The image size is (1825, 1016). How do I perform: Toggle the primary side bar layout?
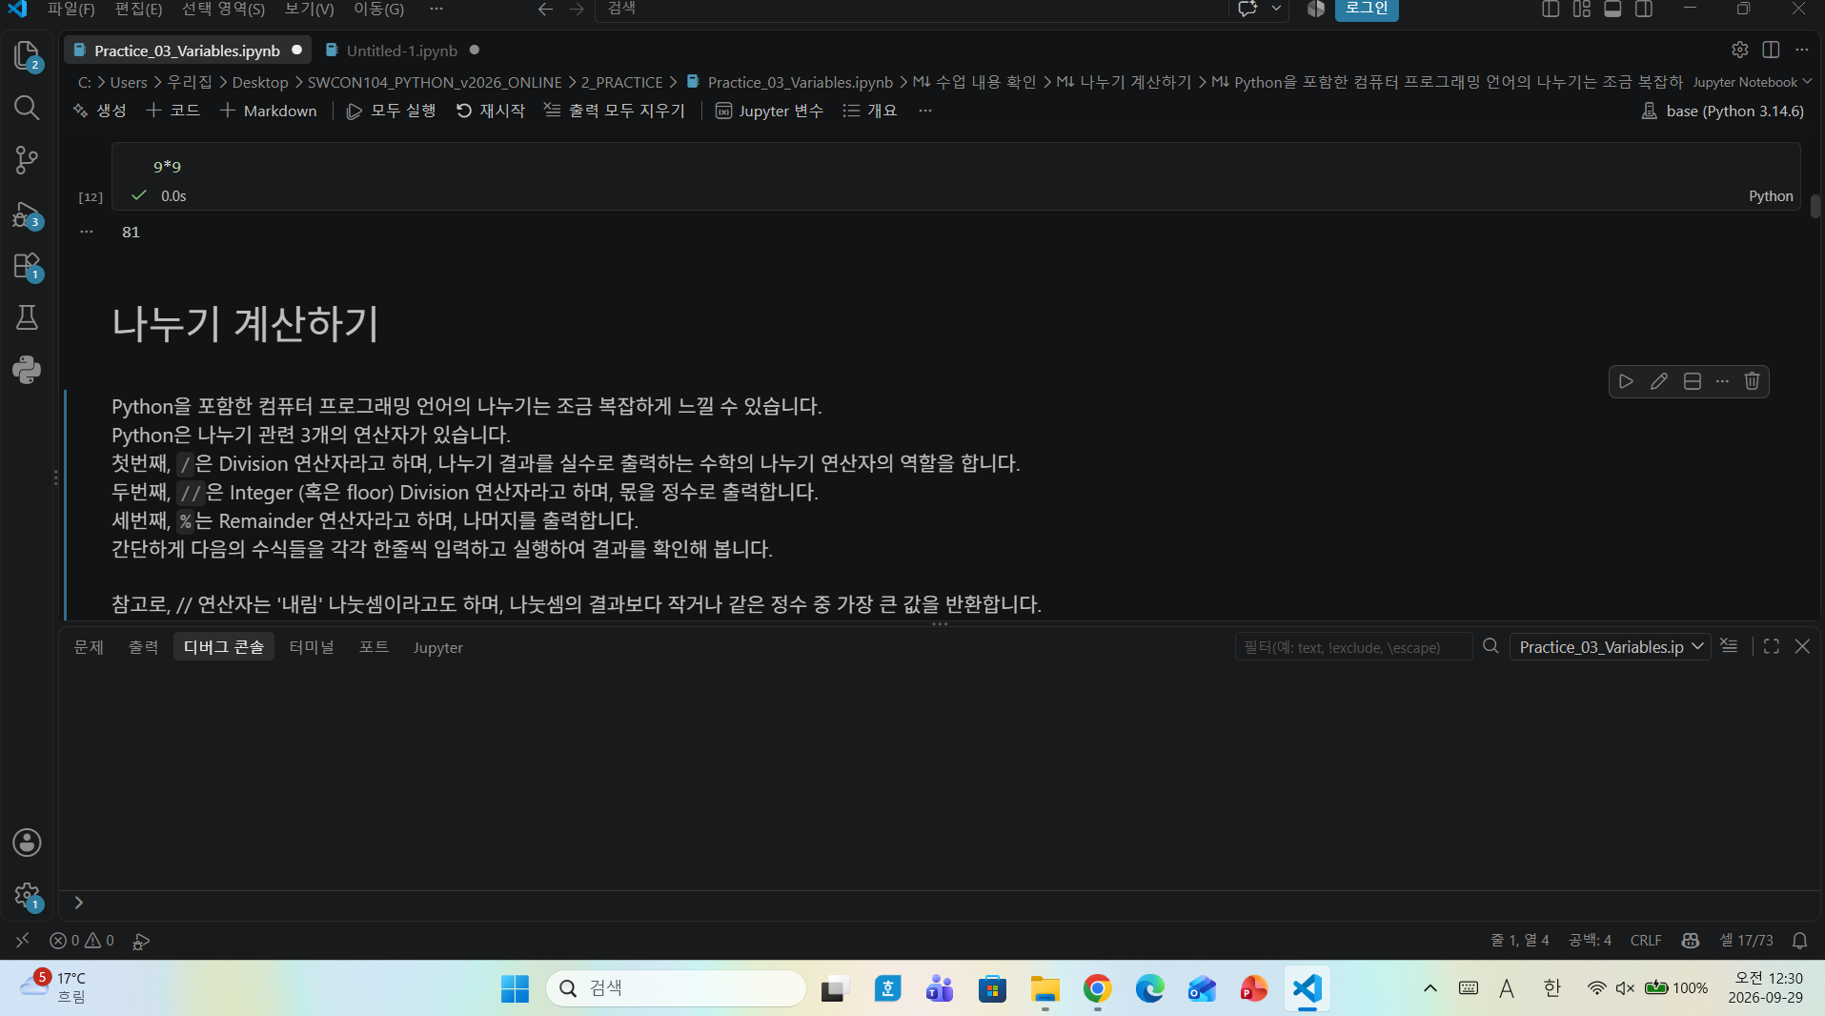coord(1551,10)
